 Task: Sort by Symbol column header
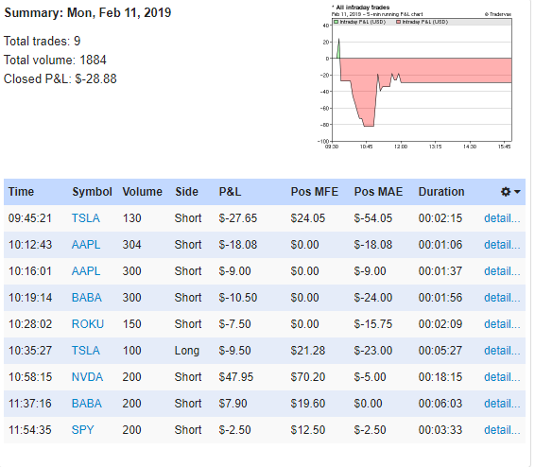coord(92,192)
